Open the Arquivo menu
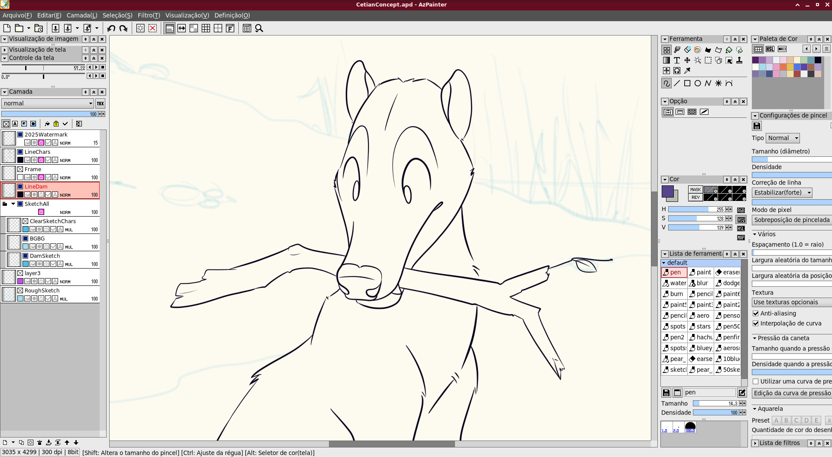 click(x=17, y=15)
